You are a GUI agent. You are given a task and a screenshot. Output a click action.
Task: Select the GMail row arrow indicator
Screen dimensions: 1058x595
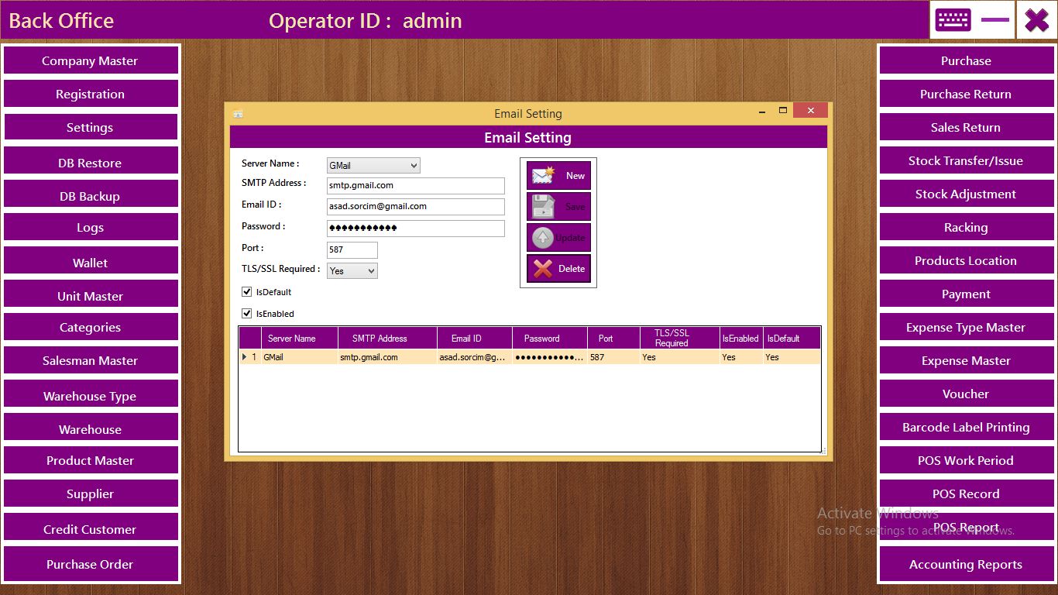(245, 357)
